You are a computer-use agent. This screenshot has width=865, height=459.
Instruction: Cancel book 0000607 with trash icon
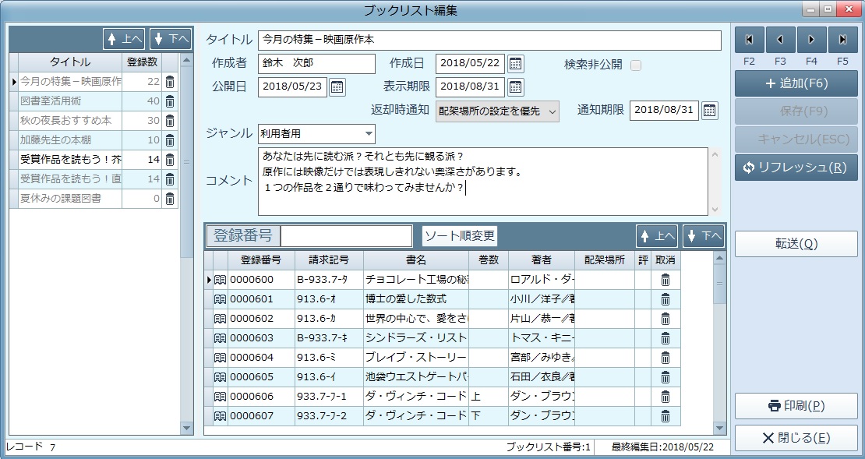tap(666, 416)
